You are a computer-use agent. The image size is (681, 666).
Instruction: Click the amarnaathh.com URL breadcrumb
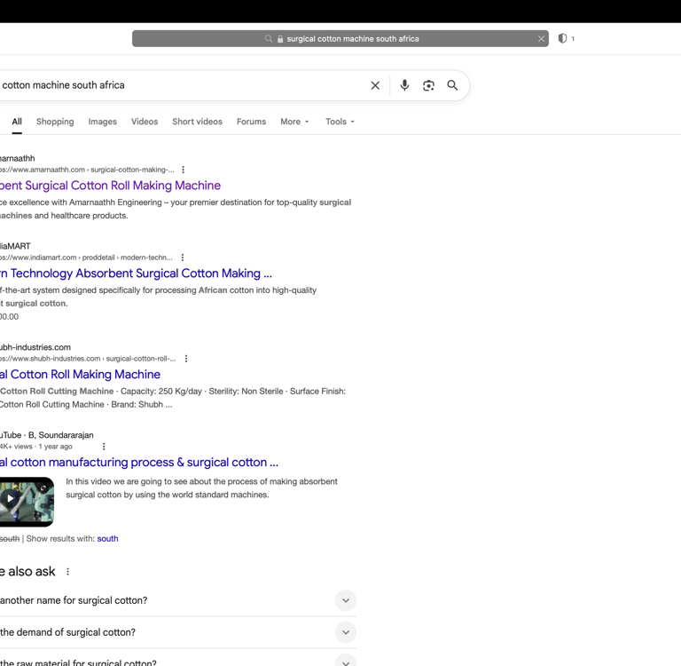point(87,170)
